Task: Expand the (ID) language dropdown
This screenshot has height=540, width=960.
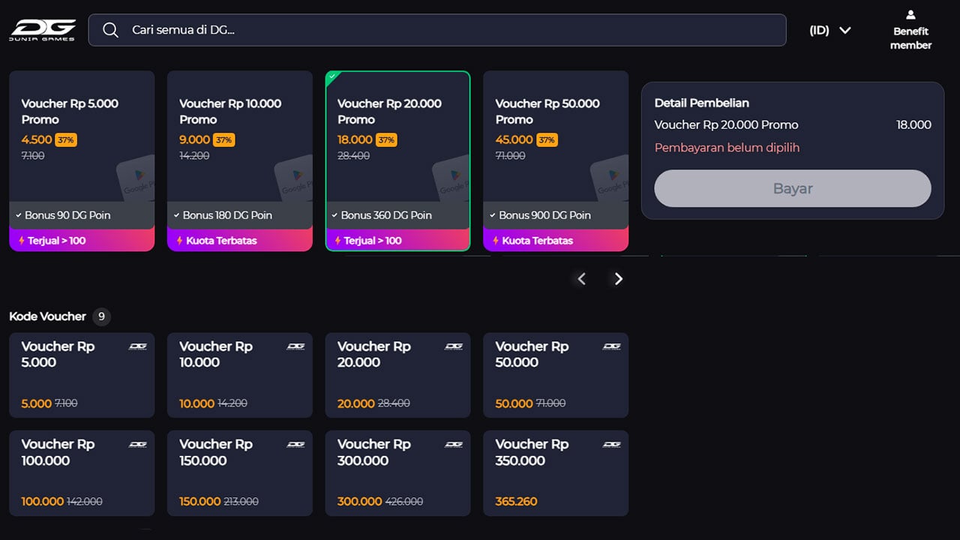Action: 830,30
